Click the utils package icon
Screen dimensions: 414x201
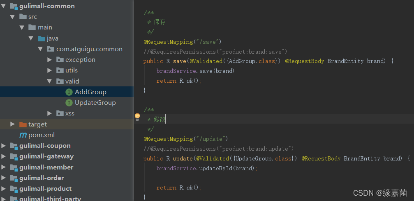click(60, 70)
